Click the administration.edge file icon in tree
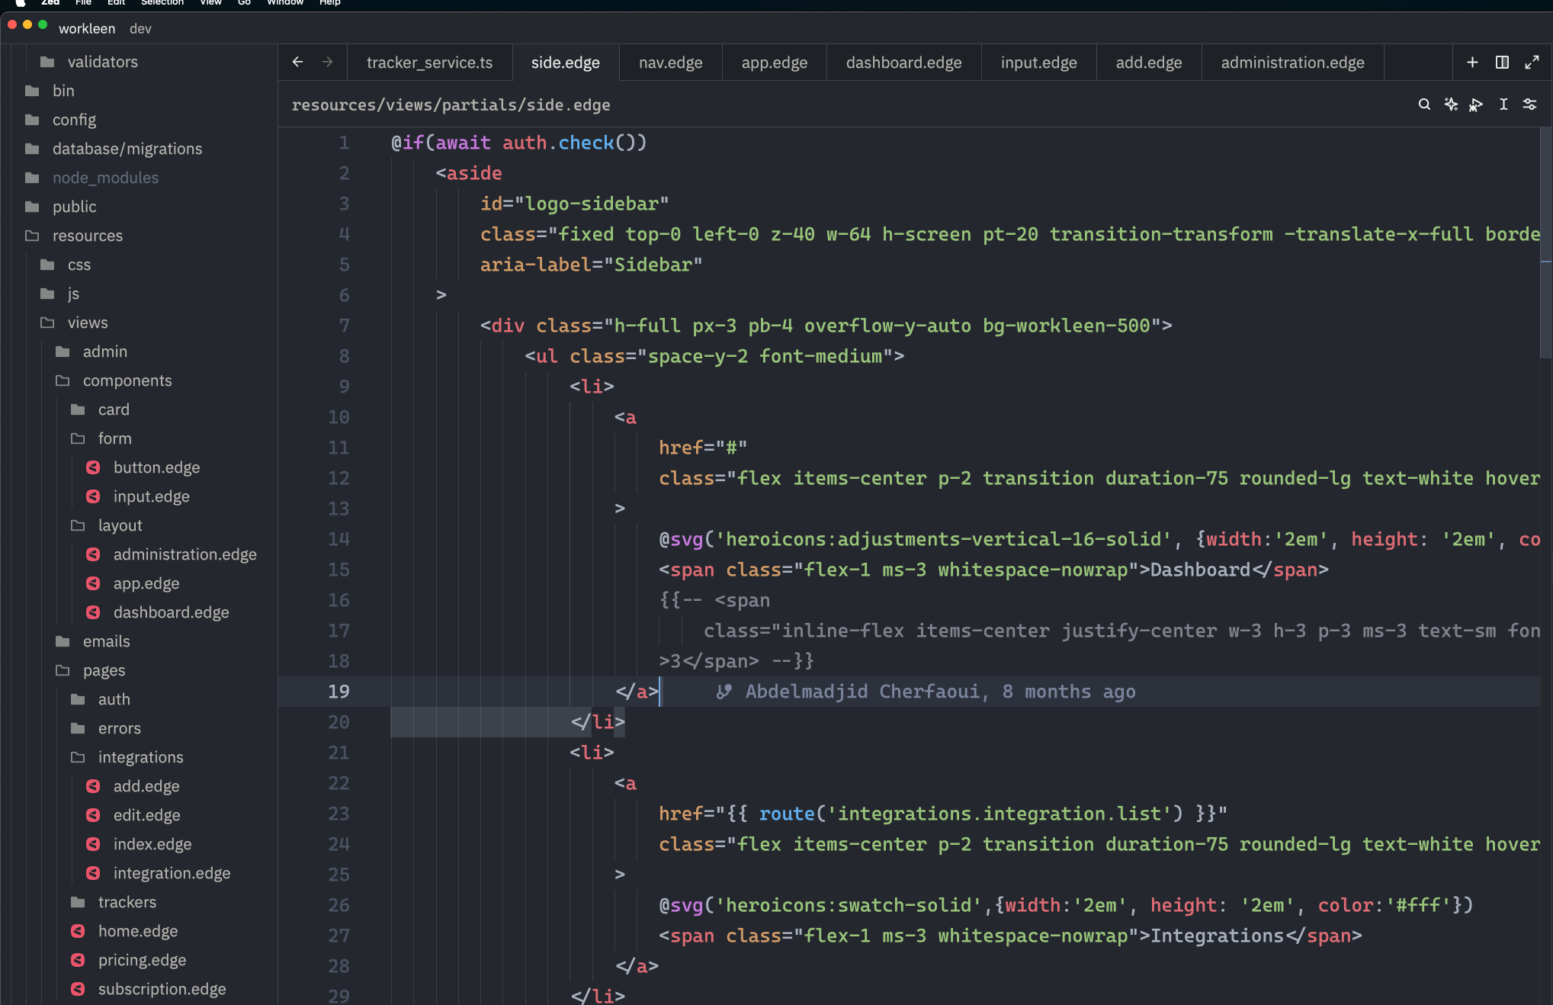Screen dimensions: 1553x1005 [x=93, y=554]
